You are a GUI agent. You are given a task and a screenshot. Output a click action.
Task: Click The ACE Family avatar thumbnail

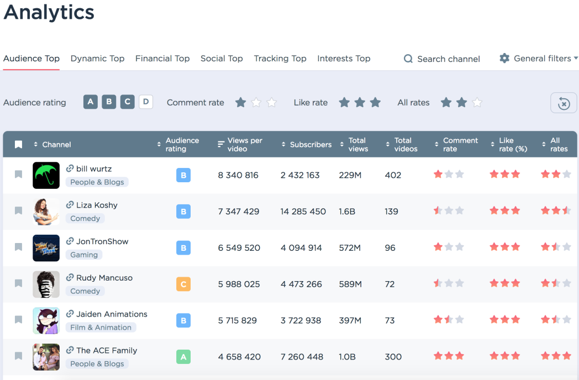tap(46, 357)
